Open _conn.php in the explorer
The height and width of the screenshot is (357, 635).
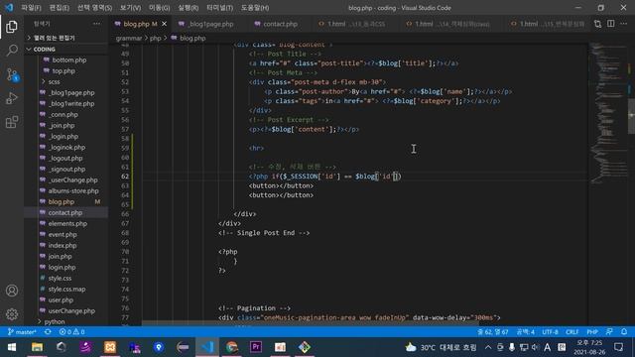click(63, 115)
